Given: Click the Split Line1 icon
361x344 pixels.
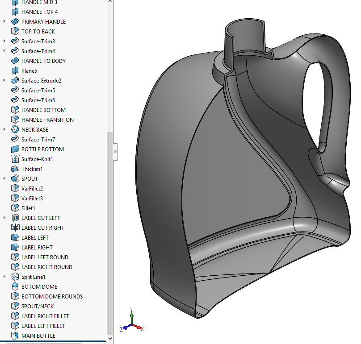Looking at the screenshot, I should pos(15,277).
